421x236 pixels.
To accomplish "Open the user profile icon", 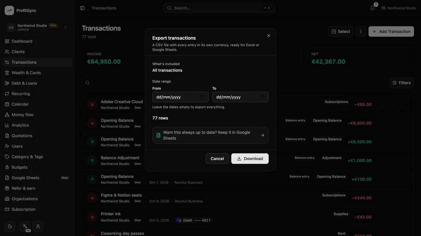I will (38, 226).
